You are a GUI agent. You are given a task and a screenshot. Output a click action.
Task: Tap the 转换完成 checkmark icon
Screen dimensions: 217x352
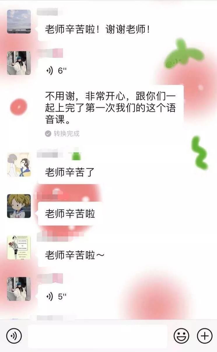coord(48,134)
